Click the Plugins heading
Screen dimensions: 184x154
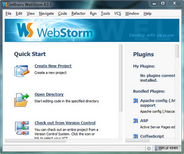tap(143, 54)
